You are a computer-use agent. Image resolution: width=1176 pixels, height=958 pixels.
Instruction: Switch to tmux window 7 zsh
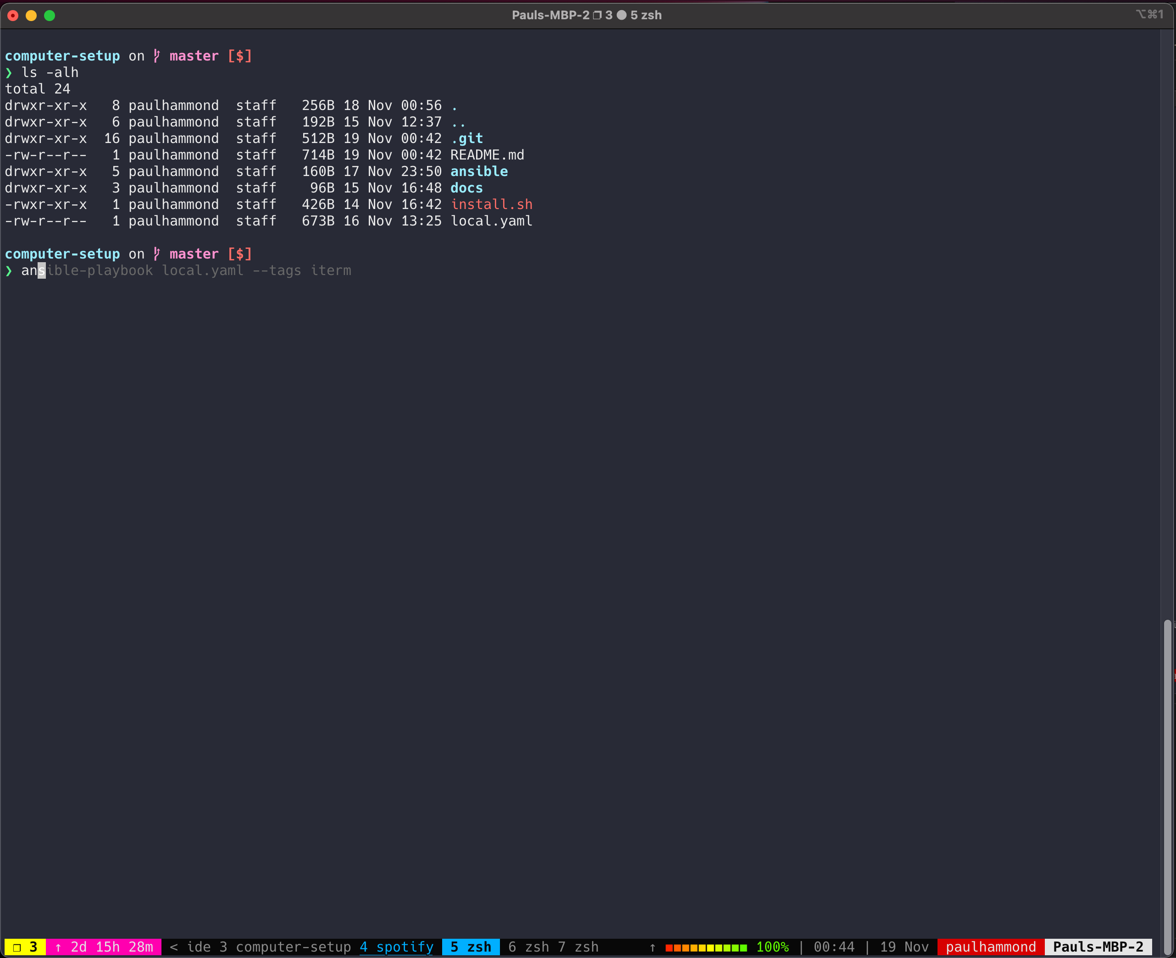(578, 947)
